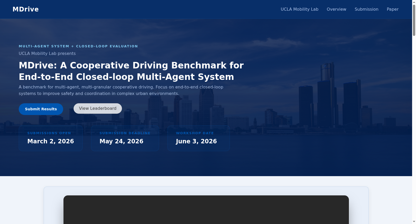This screenshot has height=224, width=416.
Task: Click the Submit Results button
Action: [41, 109]
